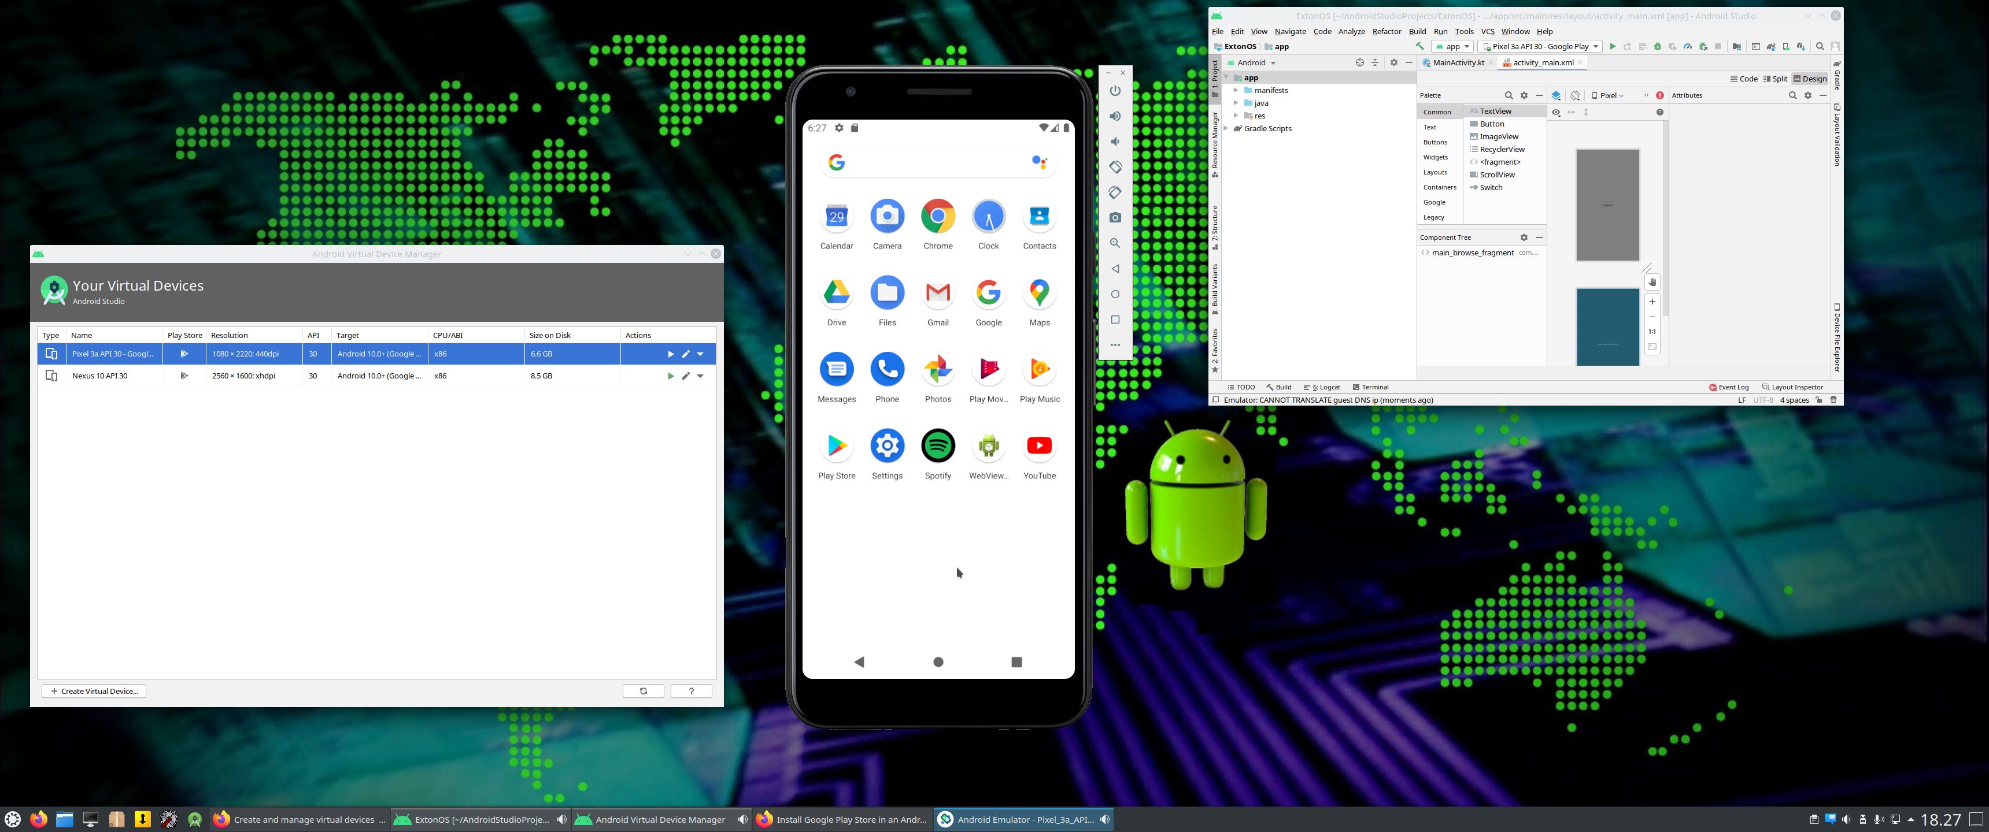The width and height of the screenshot is (1989, 832).
Task: Launch the Pixel 3a AVD from actions
Action: tap(670, 354)
